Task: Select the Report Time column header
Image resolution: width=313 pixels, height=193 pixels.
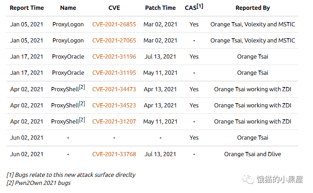Action: (27, 8)
